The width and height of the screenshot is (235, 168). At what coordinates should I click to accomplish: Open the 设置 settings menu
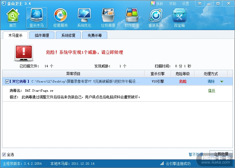185,4
